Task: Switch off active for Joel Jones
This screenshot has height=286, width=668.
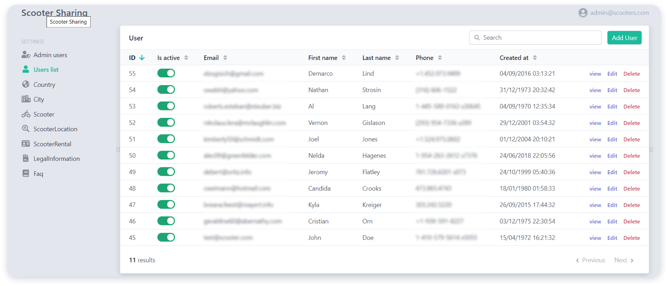Action: pos(166,139)
